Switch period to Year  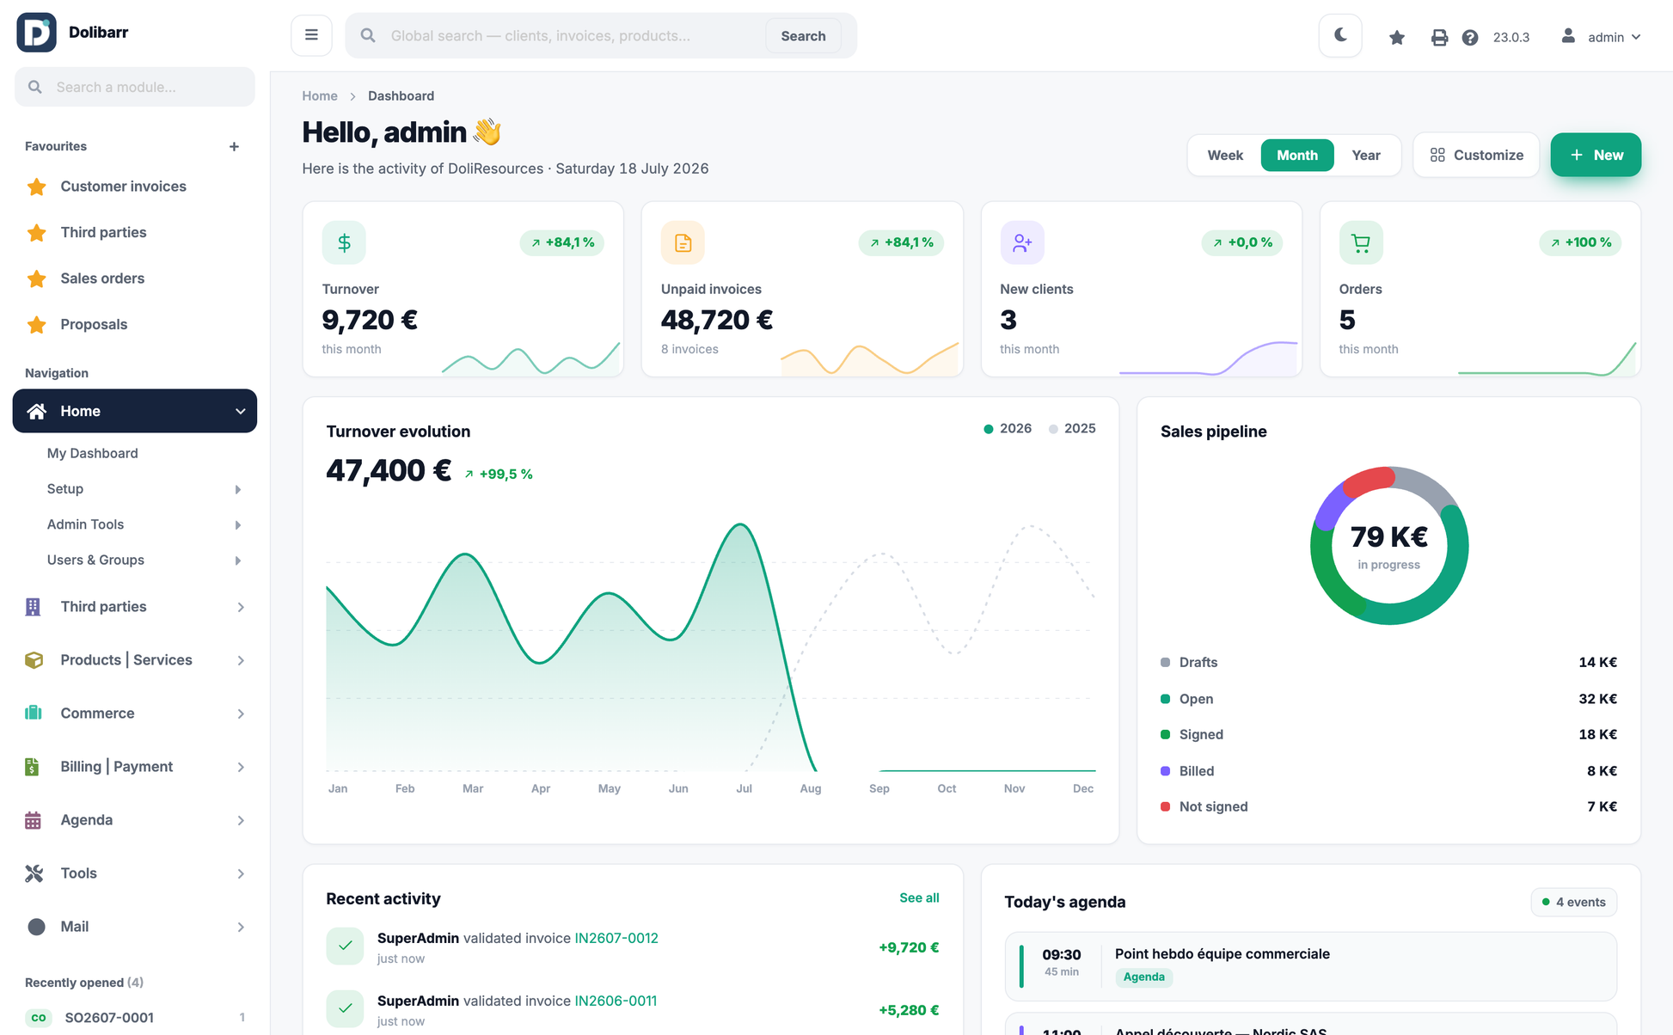(1366, 156)
